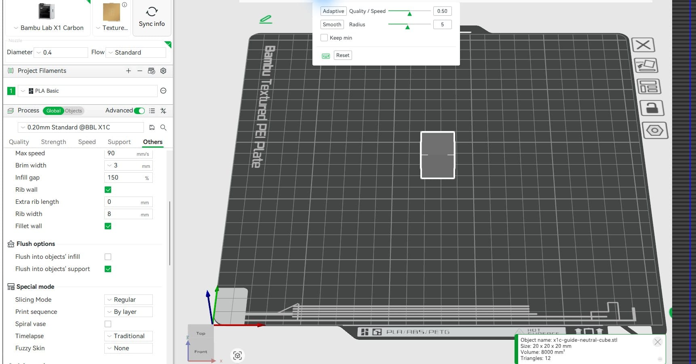Click the Sync info button
Screen dimensions: 696x364
click(x=152, y=17)
